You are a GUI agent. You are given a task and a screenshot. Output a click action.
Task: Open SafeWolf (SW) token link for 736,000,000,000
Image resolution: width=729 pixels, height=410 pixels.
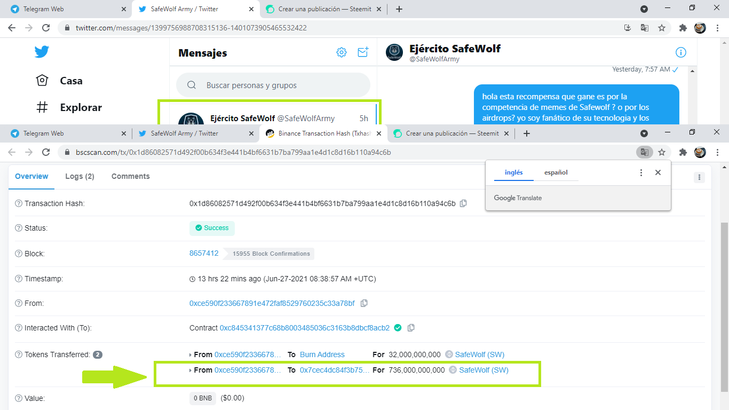484,370
